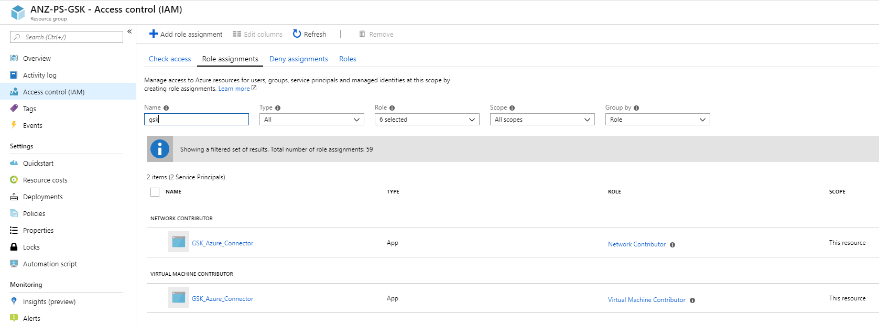Click the Edit columns button
The width and height of the screenshot is (879, 324).
click(x=257, y=34)
